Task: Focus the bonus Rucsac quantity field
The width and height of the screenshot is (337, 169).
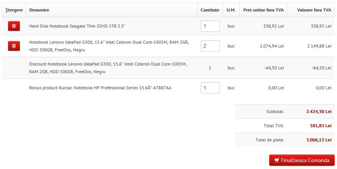Action: [x=210, y=88]
